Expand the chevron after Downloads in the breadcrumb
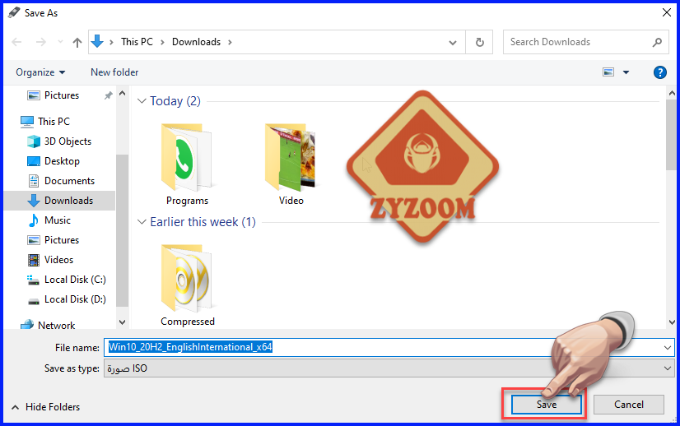This screenshot has width=680, height=426. click(230, 42)
